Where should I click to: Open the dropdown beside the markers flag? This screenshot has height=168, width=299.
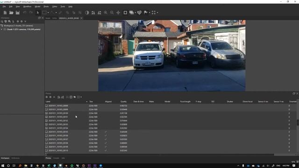149,13
